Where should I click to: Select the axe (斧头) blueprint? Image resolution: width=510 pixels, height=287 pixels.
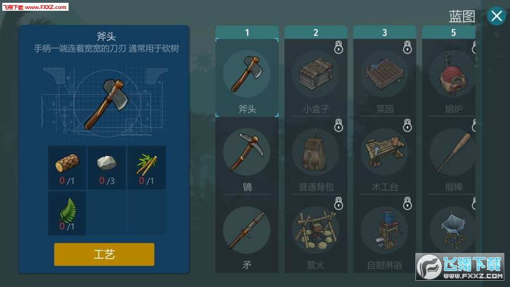[247, 78]
